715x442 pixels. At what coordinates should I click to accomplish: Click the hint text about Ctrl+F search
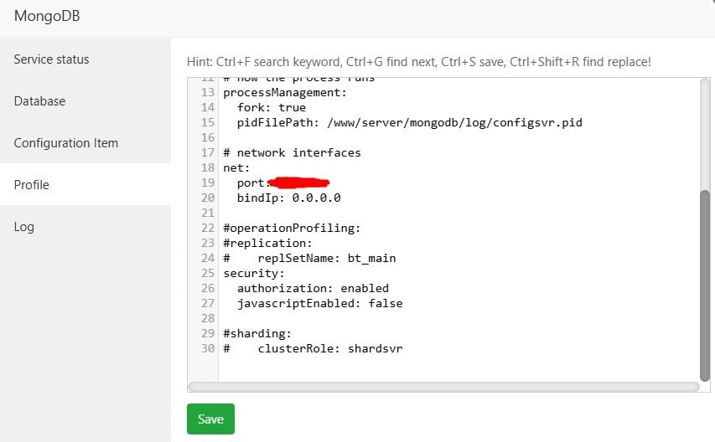pyautogui.click(x=418, y=61)
